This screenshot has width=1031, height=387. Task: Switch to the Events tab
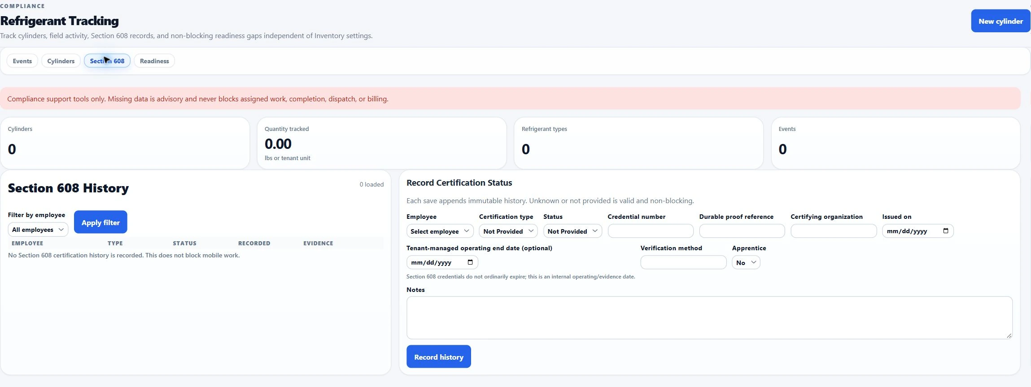[x=22, y=61]
